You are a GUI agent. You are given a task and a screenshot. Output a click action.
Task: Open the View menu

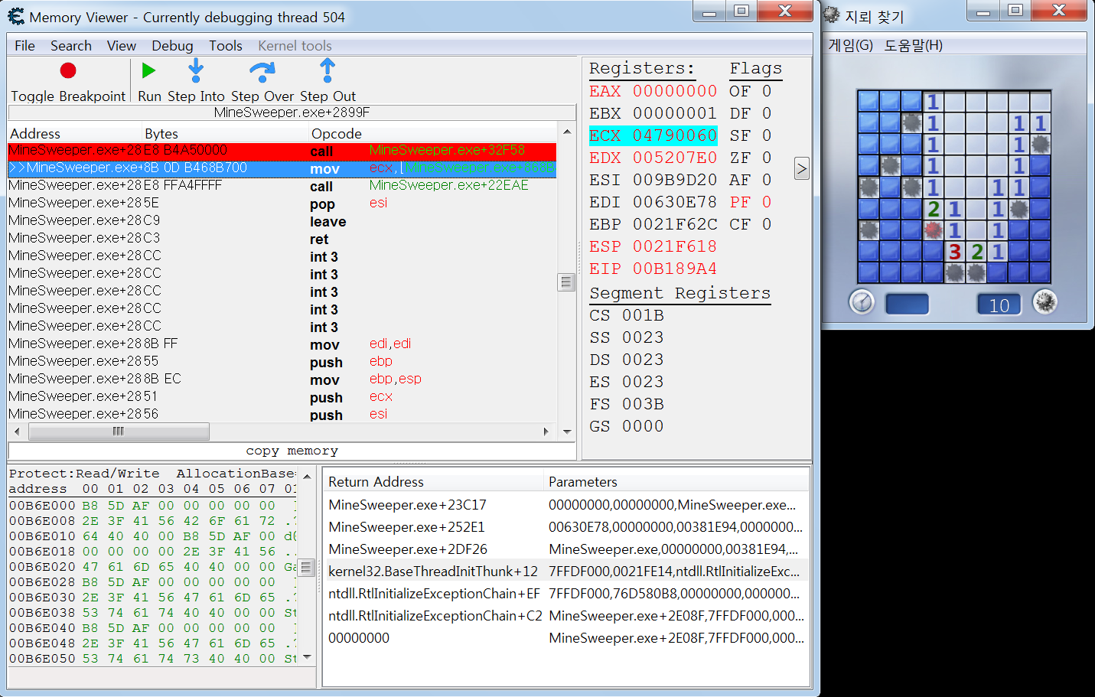(x=122, y=46)
